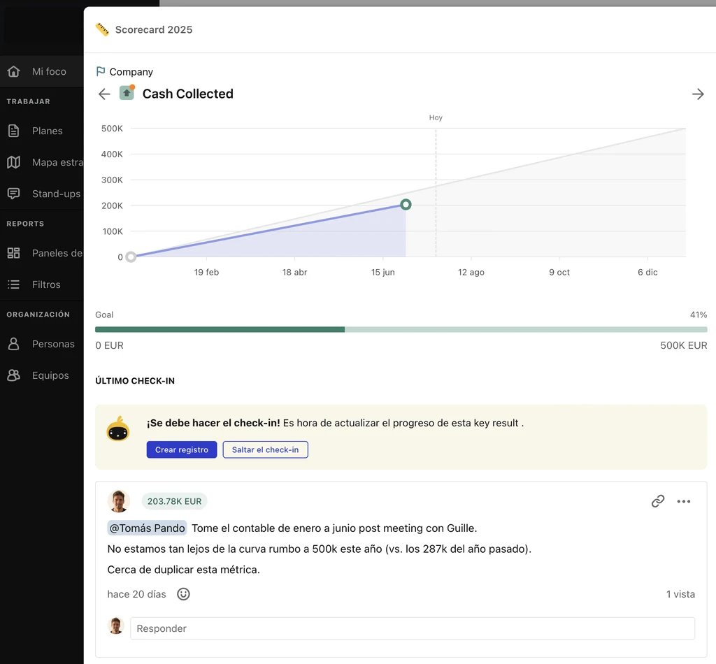Click check-in author's avatar photo
This screenshot has width=716, height=664.
119,501
